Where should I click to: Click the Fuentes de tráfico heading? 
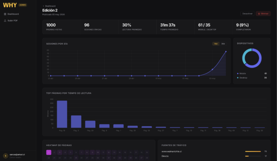174,145
